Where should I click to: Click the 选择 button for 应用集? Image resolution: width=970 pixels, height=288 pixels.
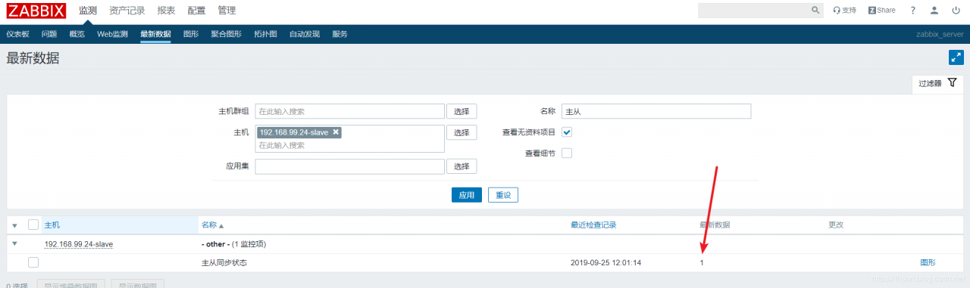pos(462,166)
